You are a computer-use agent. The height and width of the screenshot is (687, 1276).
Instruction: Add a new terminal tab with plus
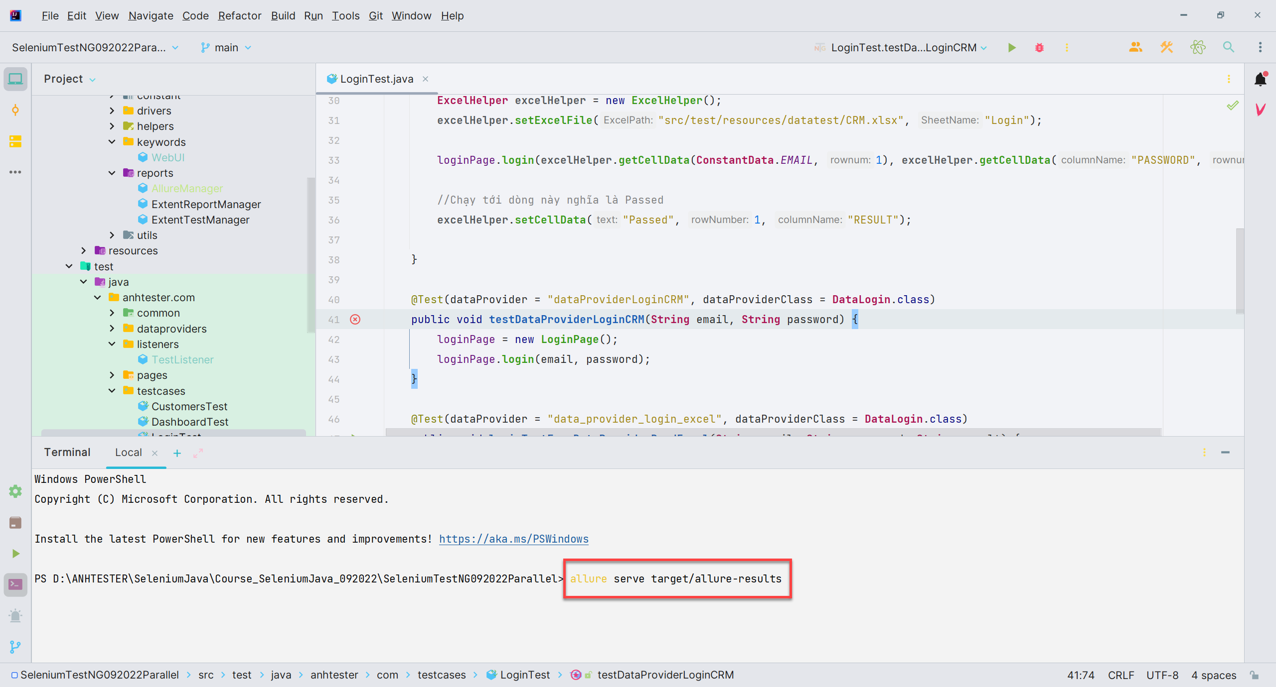point(177,453)
